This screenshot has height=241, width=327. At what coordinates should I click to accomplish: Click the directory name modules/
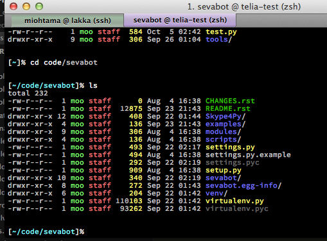coord(224,131)
